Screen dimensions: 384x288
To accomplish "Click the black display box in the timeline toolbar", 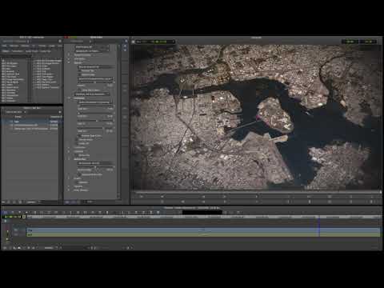I will (x=202, y=213).
